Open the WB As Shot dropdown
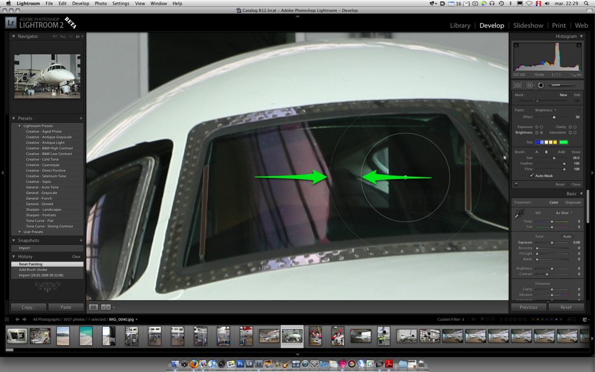595x372 pixels. pos(562,213)
